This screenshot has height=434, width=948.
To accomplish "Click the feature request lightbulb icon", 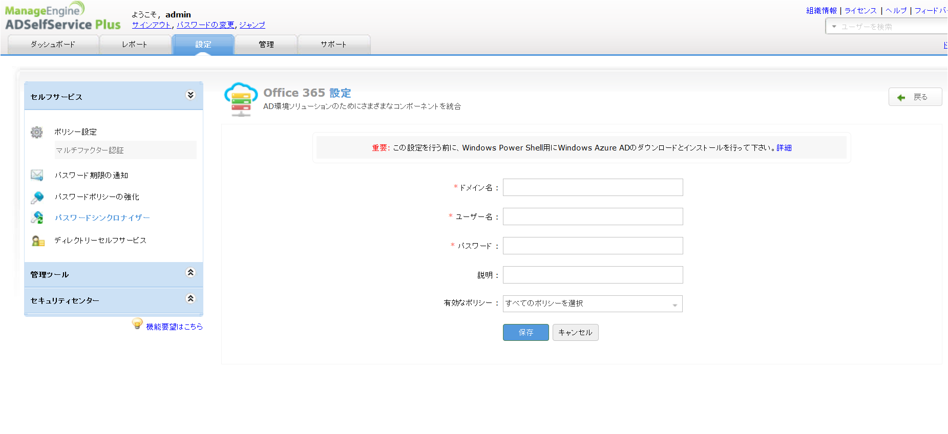I will point(137,323).
